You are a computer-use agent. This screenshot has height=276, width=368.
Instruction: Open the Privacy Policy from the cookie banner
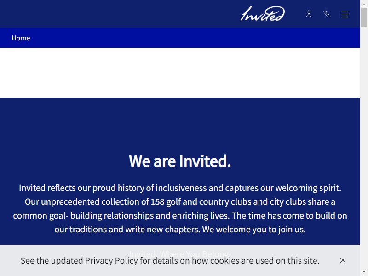(111, 260)
